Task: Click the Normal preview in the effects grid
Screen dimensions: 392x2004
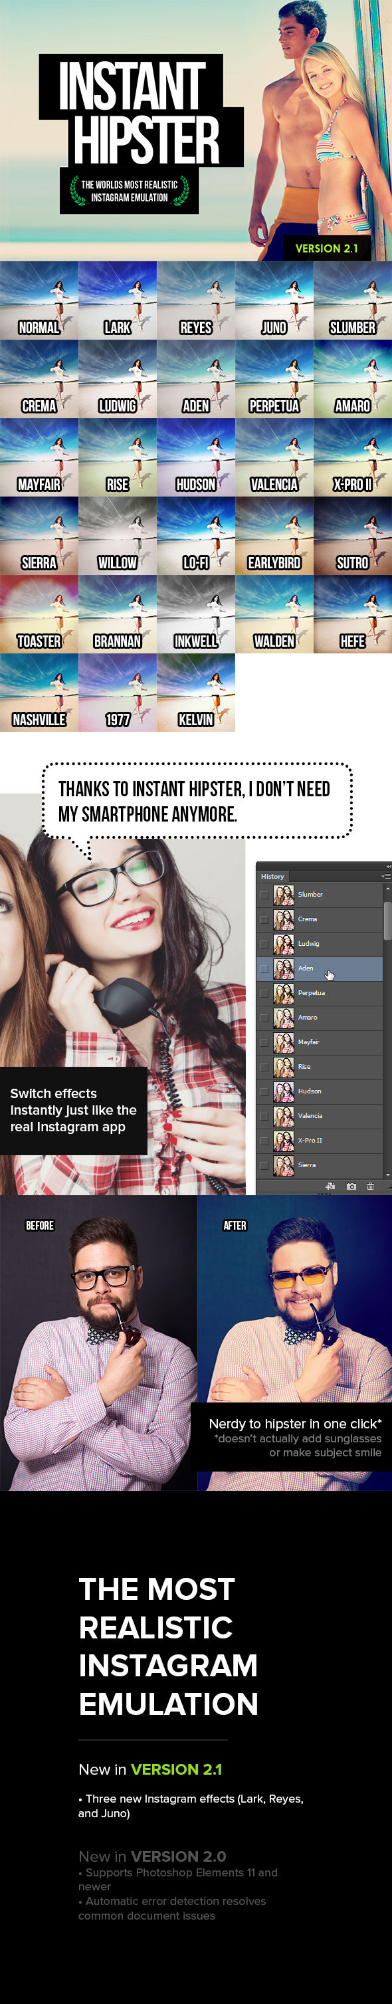Action: 39,300
